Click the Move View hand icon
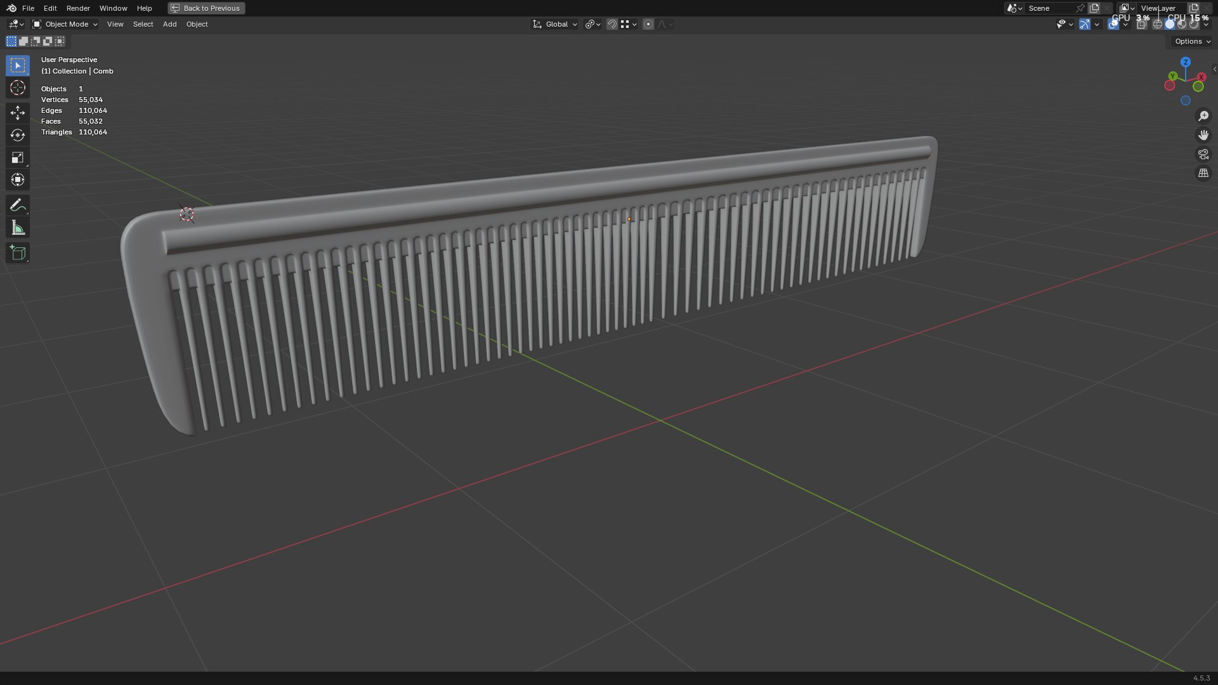The height and width of the screenshot is (685, 1218). tap(1203, 135)
